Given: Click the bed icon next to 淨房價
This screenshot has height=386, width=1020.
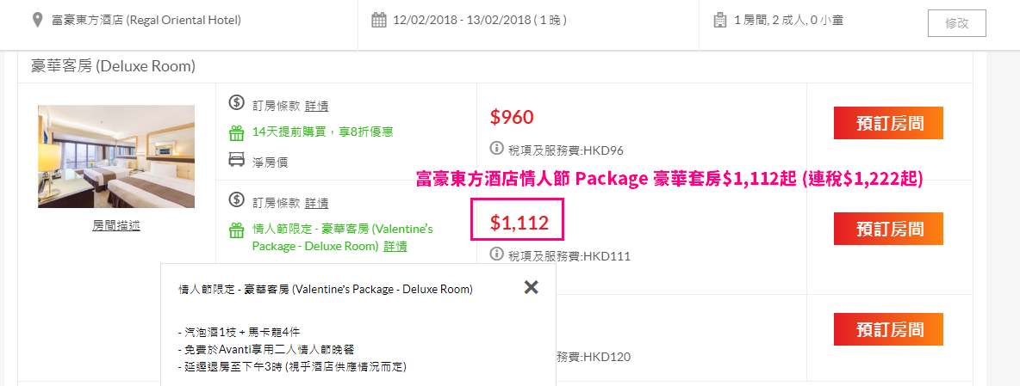Looking at the screenshot, I should point(237,159).
